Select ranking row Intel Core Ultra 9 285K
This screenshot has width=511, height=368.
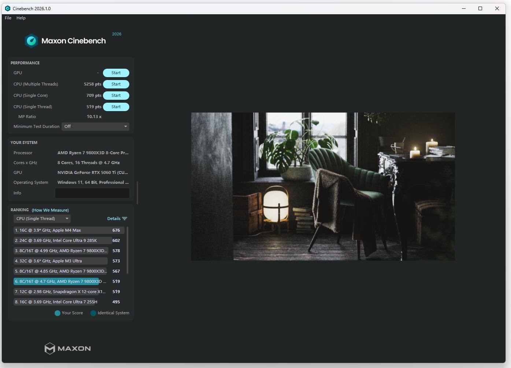pyautogui.click(x=69, y=240)
